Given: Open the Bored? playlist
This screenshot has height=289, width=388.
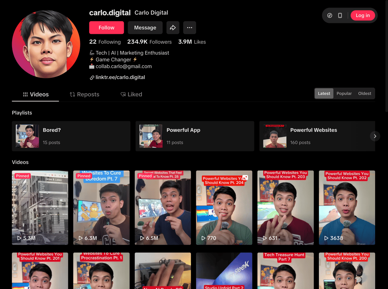Looking at the screenshot, I should (x=71, y=136).
